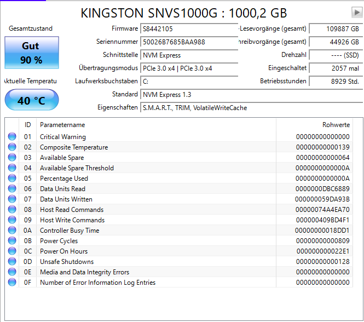The width and height of the screenshot is (364, 322).
Task: Click the ID column header
Action: [27, 125]
